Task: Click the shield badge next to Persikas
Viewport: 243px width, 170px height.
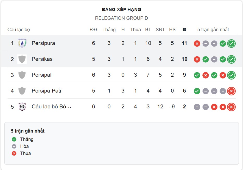Action: tap(22, 59)
